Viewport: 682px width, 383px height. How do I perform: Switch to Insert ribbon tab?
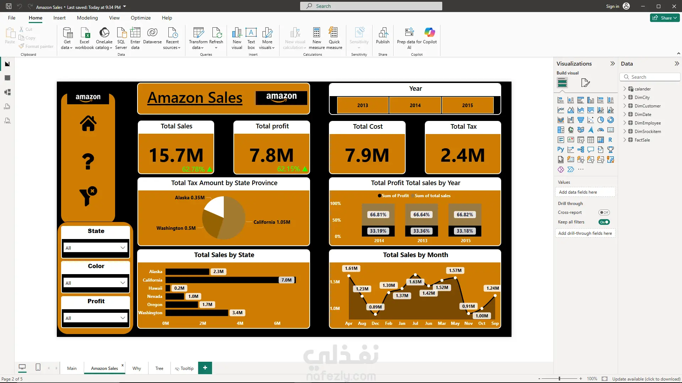click(59, 18)
